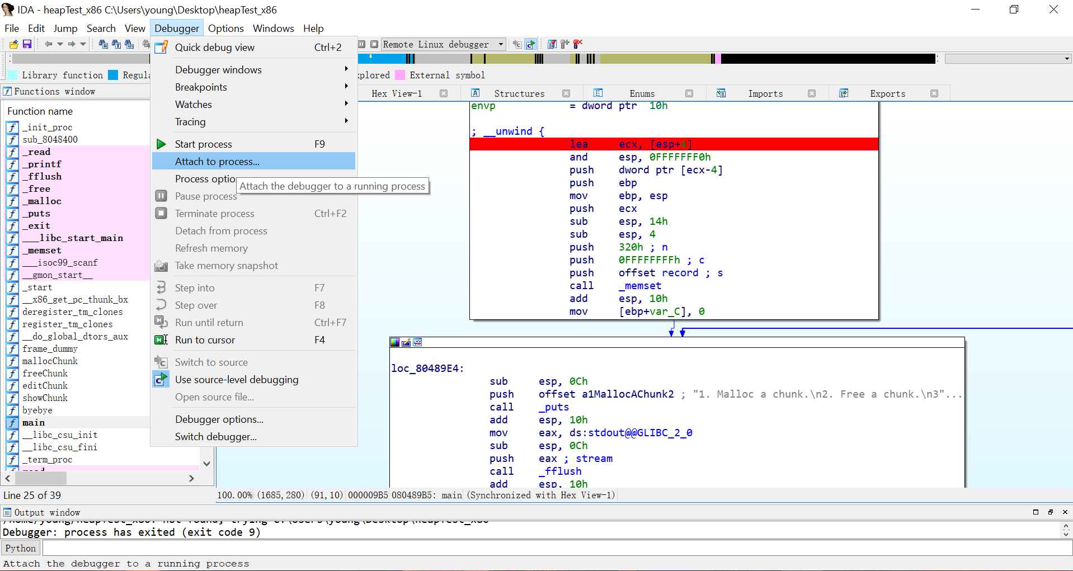
Task: Choose Attach to process in Debugger menu
Action: tap(217, 162)
